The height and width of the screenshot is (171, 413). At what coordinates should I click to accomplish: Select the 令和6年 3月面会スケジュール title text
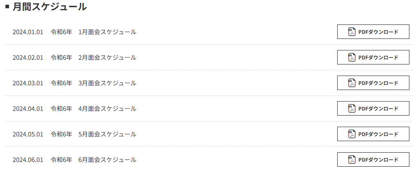(93, 83)
